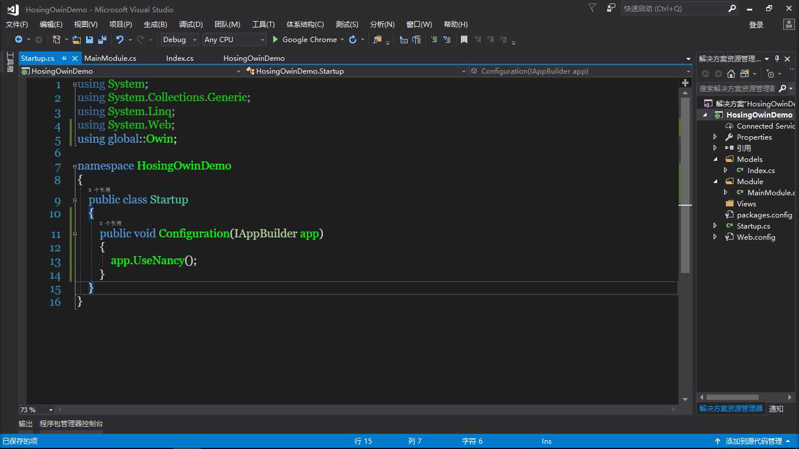799x449 pixels.
Task: Click the open file toolbar icon
Action: pos(77,39)
